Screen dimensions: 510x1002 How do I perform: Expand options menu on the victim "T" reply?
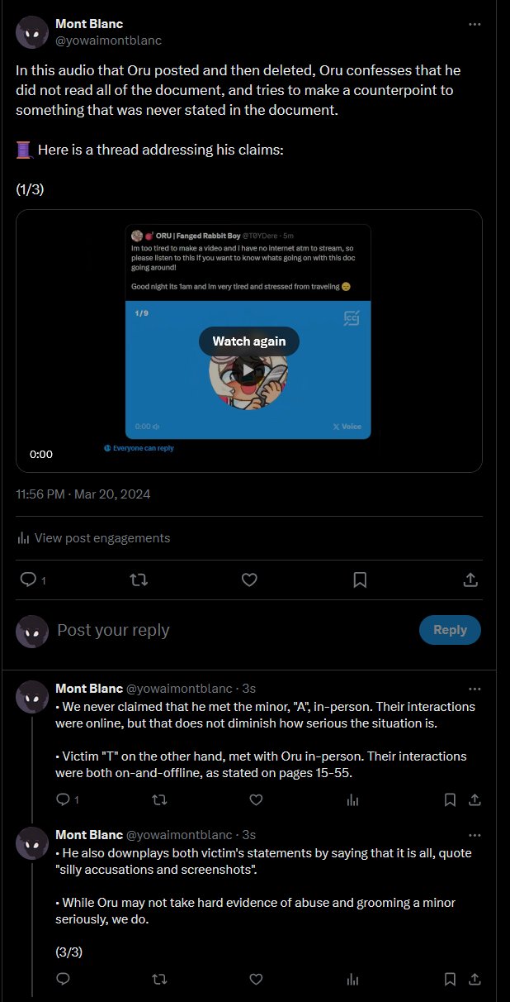tap(475, 689)
